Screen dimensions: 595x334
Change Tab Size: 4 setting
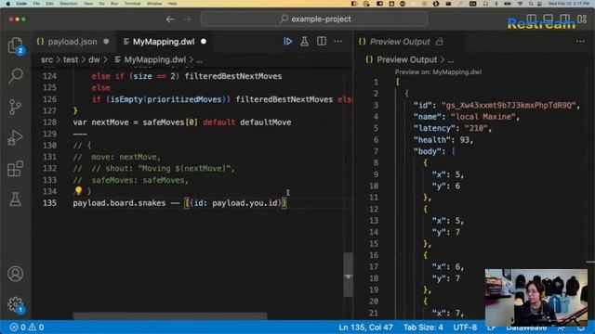(423, 327)
